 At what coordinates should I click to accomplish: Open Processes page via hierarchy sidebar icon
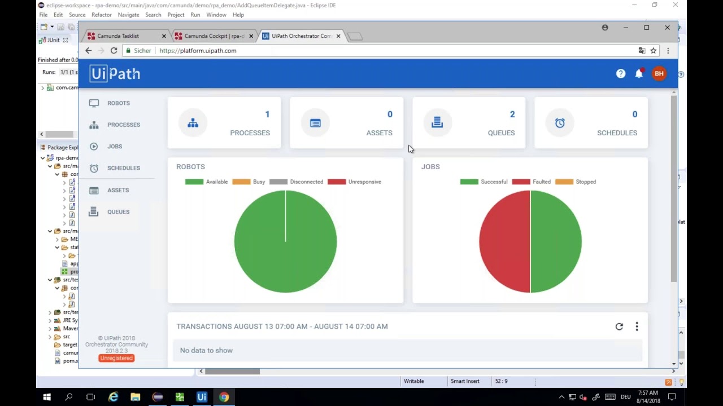pos(94,125)
